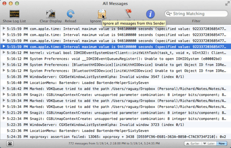Select WindowServer 'Invalid window 3723' row
231x148 pixels.
(x=115, y=125)
